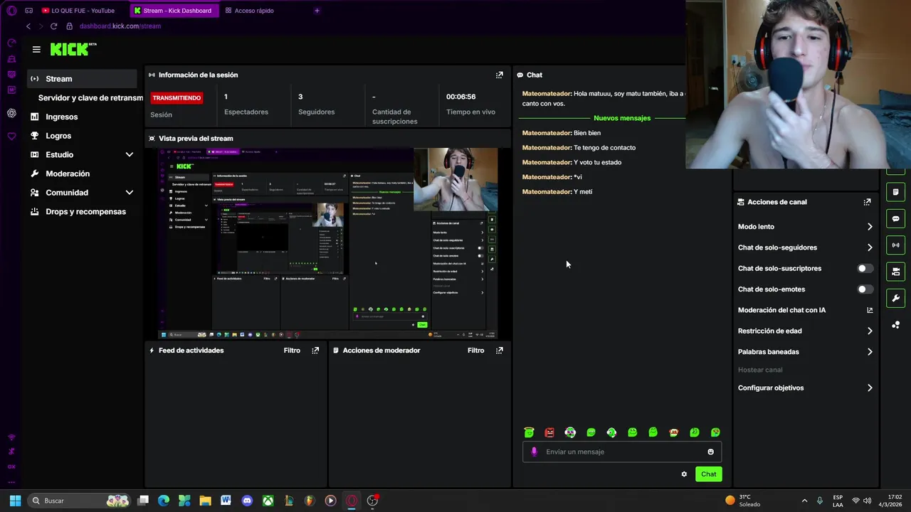Screen dimensions: 911x512
Task: Open Xbox app from the taskbar
Action: coord(268,501)
